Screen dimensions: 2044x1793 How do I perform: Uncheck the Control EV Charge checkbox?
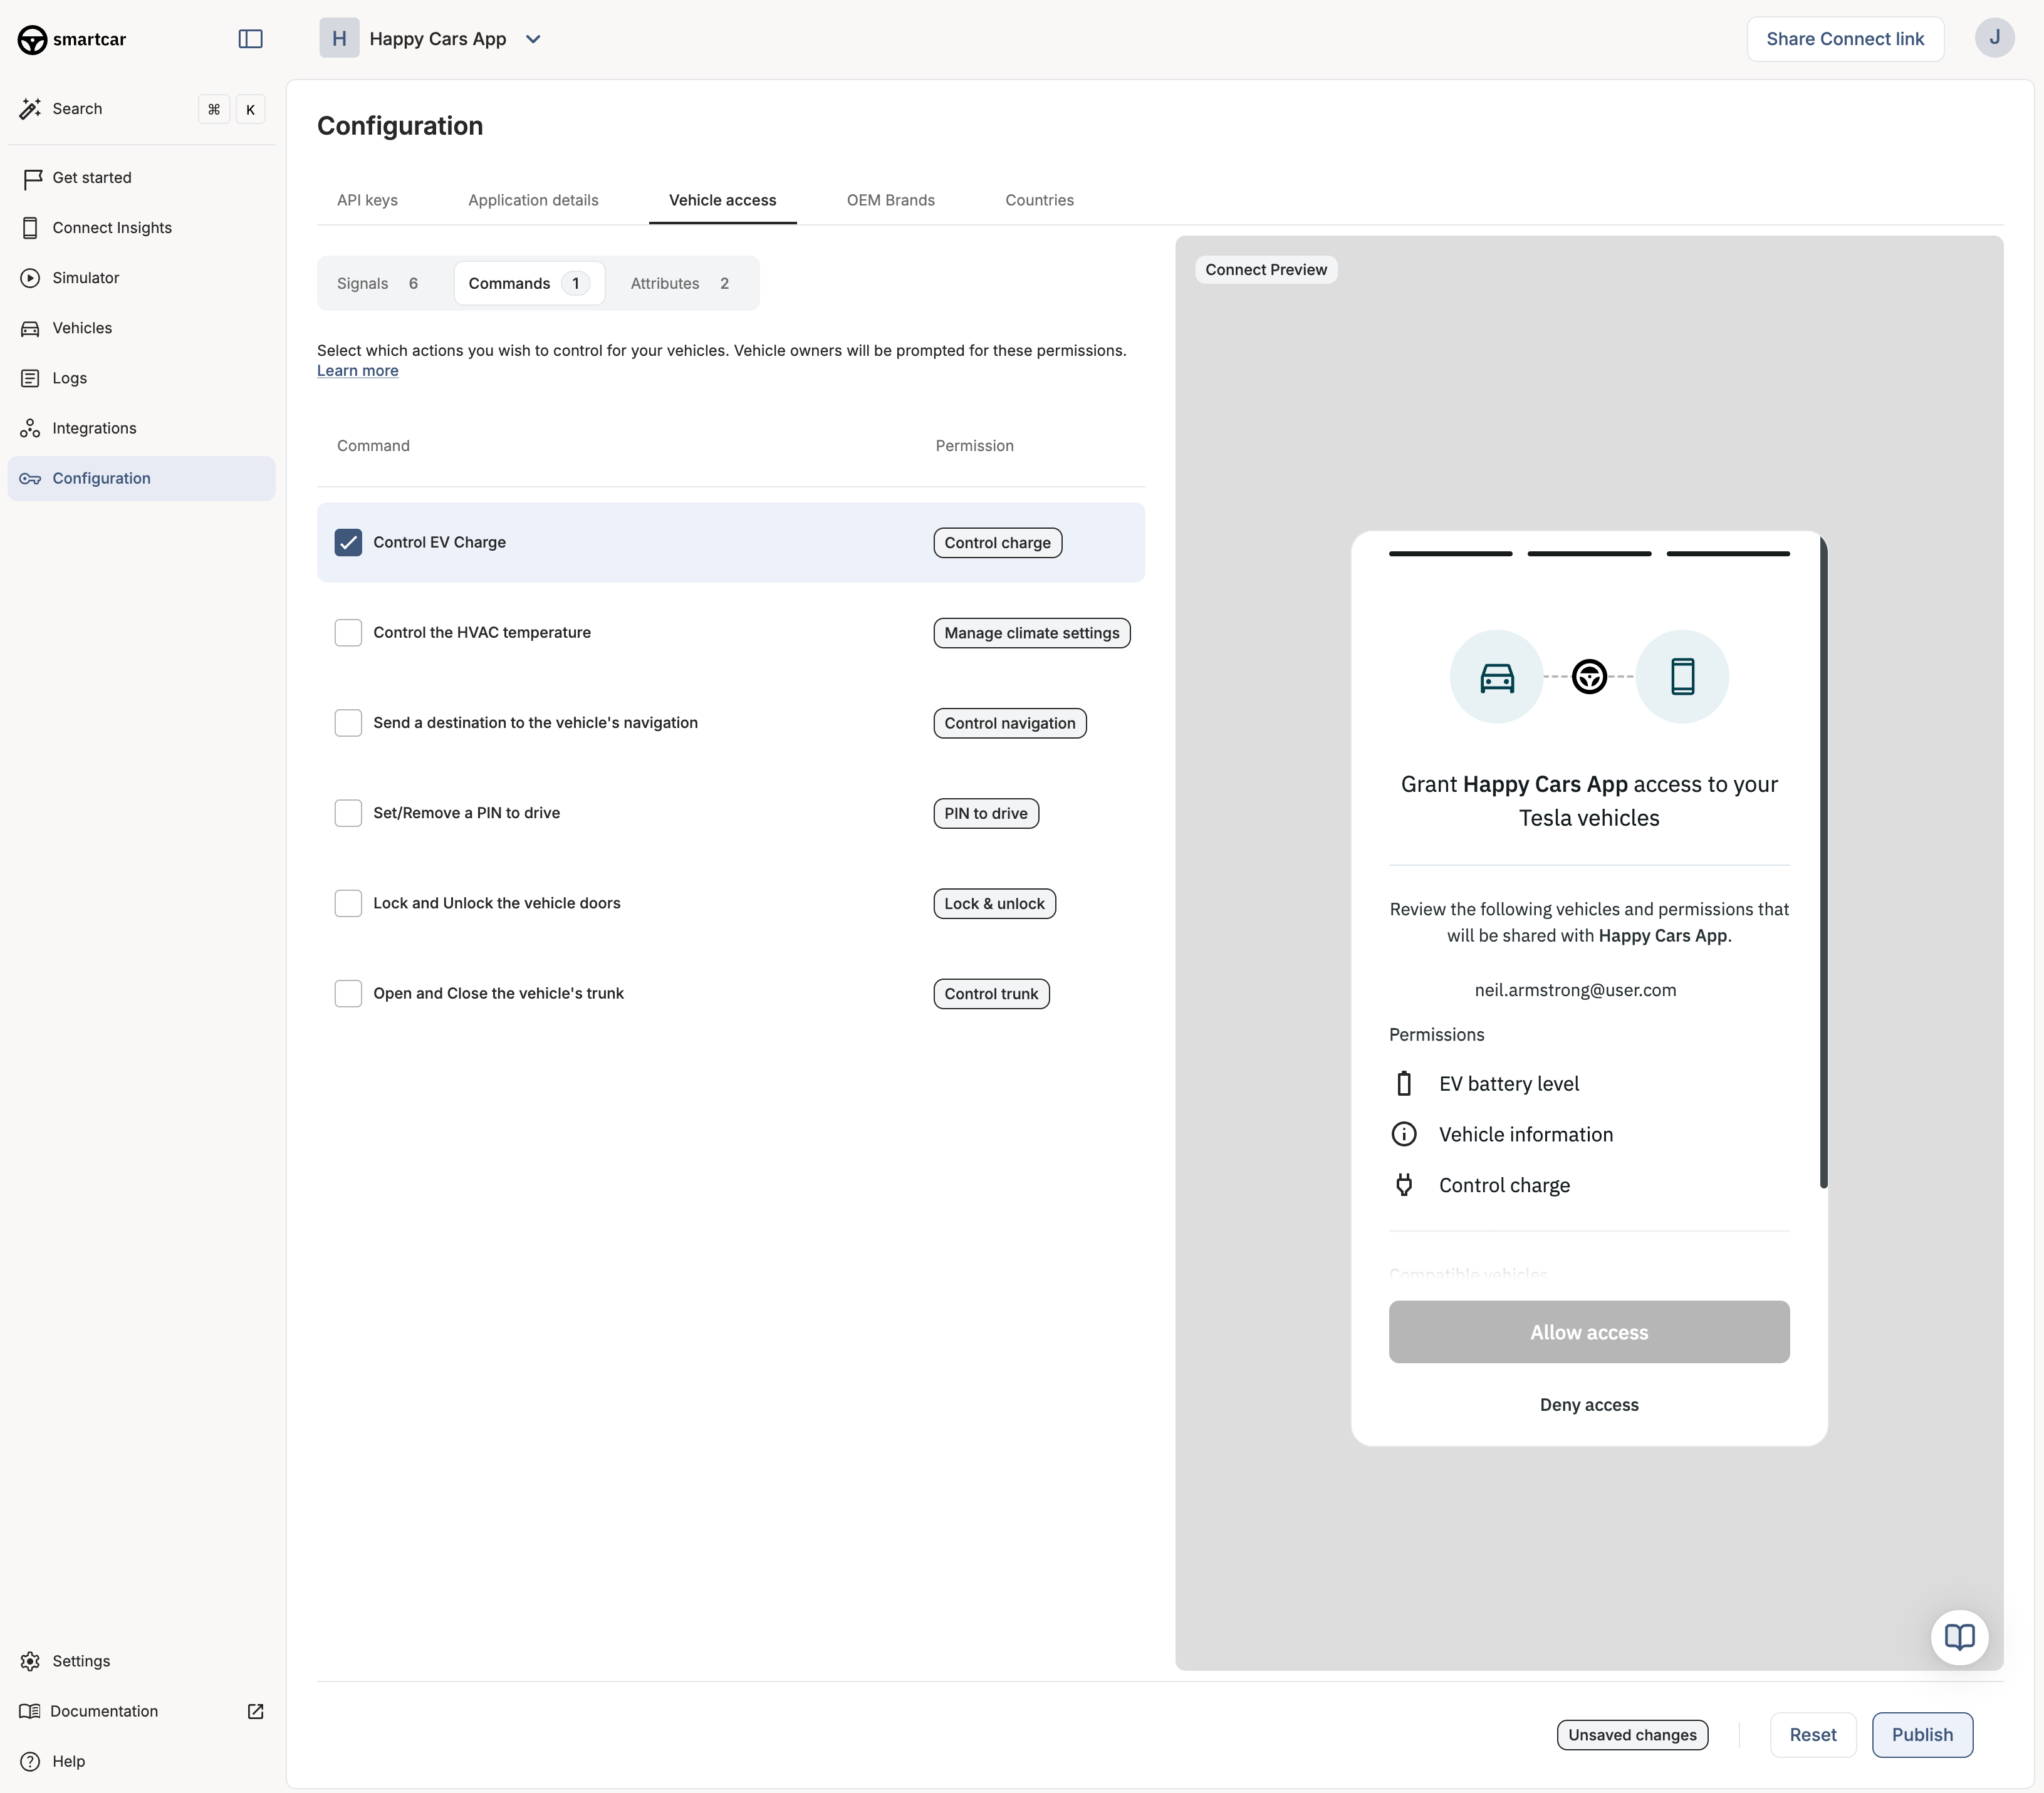coord(348,542)
